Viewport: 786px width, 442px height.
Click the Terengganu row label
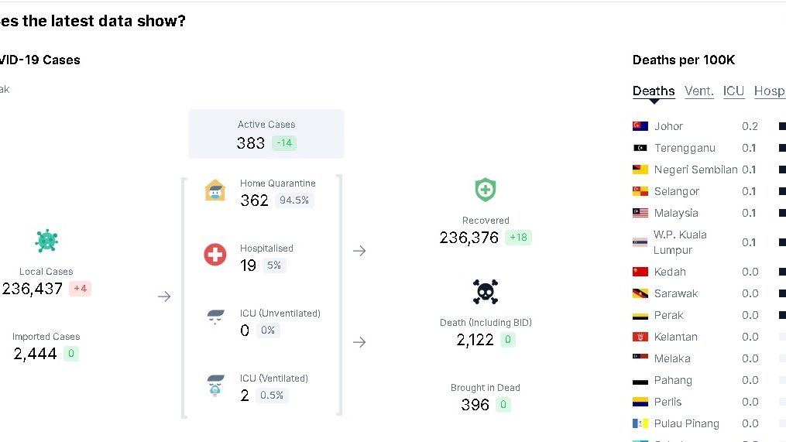[x=685, y=148]
